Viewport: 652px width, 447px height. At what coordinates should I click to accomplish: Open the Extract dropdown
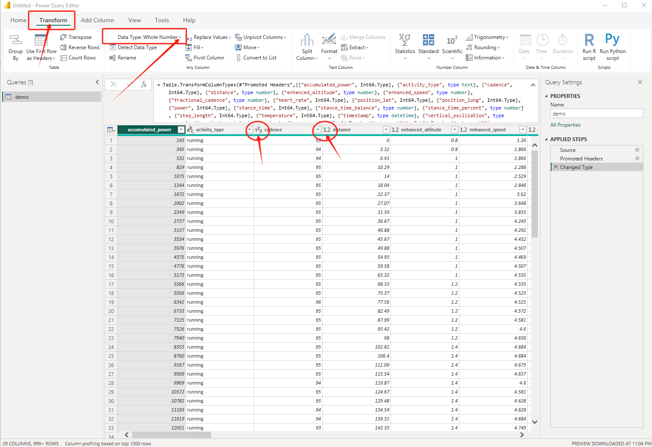click(x=355, y=47)
